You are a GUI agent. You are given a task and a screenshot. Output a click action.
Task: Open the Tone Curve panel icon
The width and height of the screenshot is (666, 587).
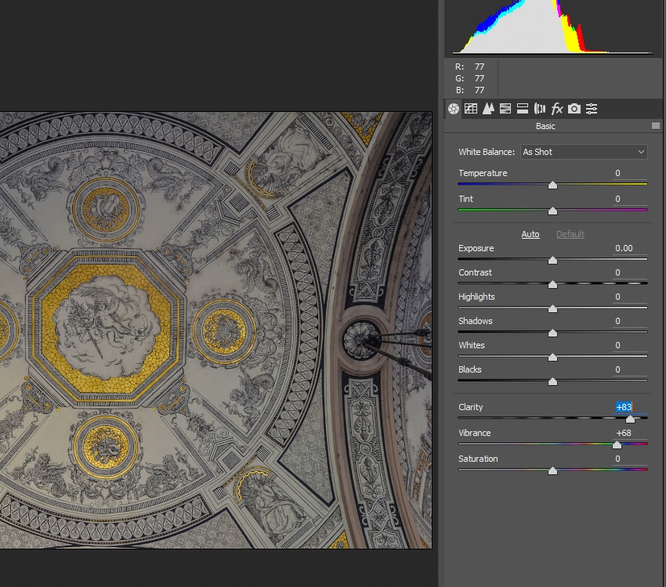471,109
